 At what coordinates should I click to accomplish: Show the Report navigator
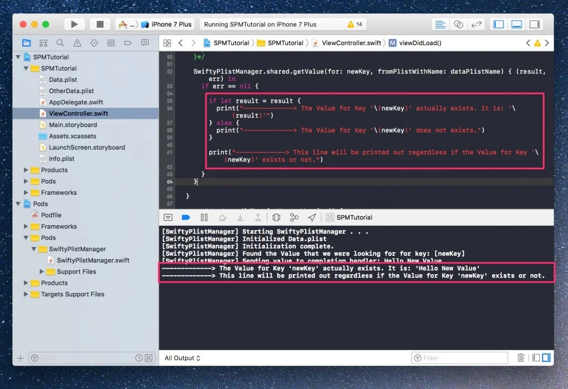coord(145,43)
